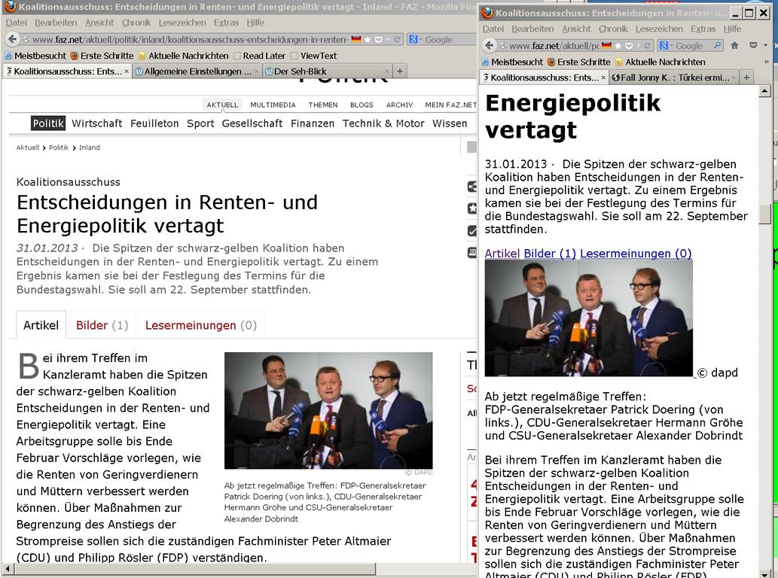The width and height of the screenshot is (778, 578).
Task: Click the article photo of three politicians
Action: click(328, 410)
